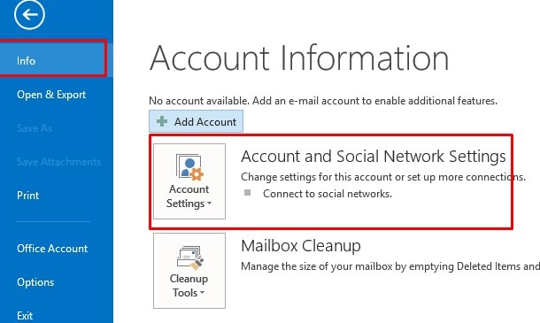Click the Connect to social networks bullet

pyautogui.click(x=247, y=192)
